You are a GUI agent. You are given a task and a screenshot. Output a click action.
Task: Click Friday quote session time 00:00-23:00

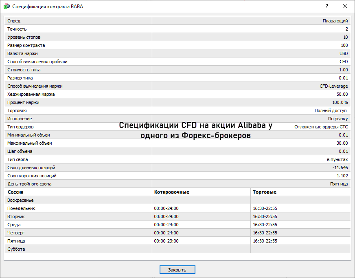(x=166, y=241)
